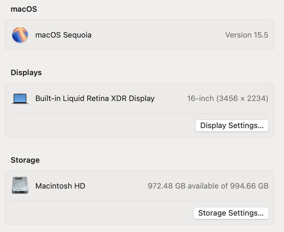
Task: Click the Macintosh HD volume name
Action: 60,186
